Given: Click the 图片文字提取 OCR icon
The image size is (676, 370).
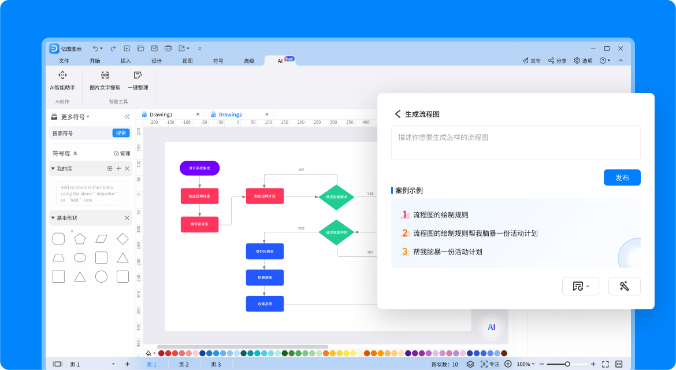Looking at the screenshot, I should [x=105, y=75].
